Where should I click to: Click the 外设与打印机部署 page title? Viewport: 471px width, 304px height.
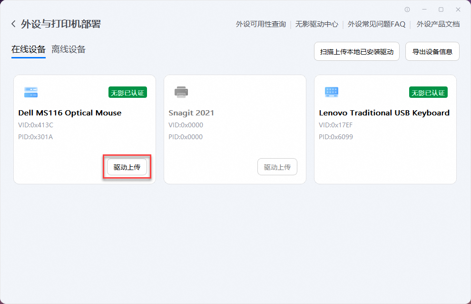pyautogui.click(x=61, y=24)
